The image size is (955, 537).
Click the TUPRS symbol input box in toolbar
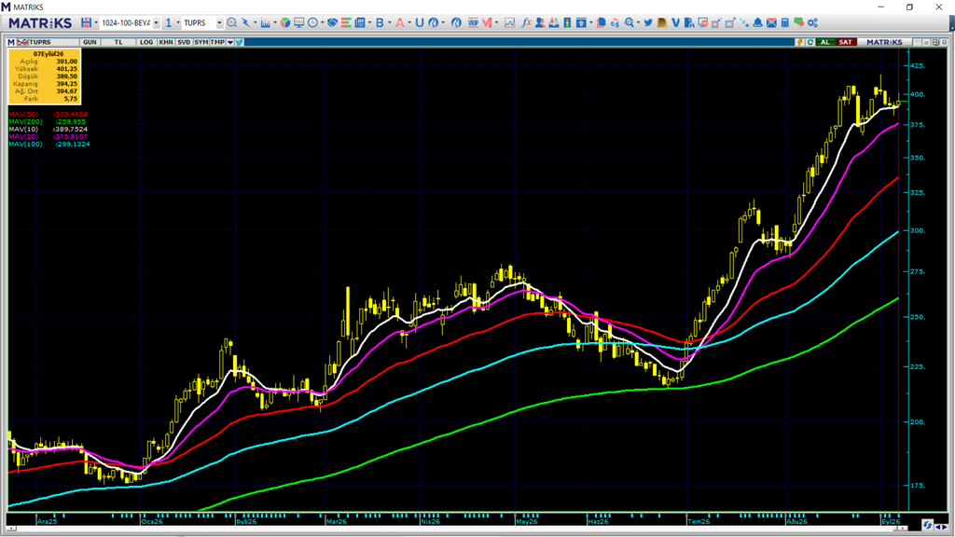pyautogui.click(x=198, y=22)
